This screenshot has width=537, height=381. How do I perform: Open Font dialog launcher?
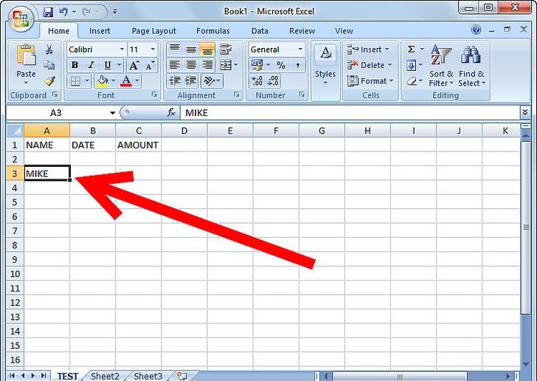[x=154, y=95]
